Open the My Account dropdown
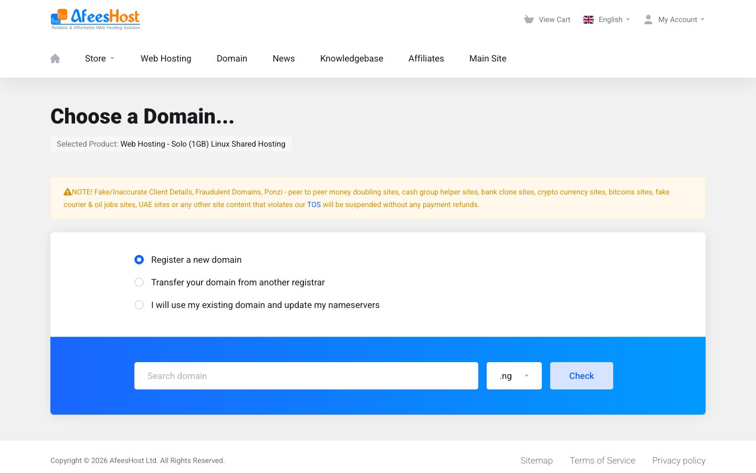Image resolution: width=756 pixels, height=473 pixels. [674, 19]
